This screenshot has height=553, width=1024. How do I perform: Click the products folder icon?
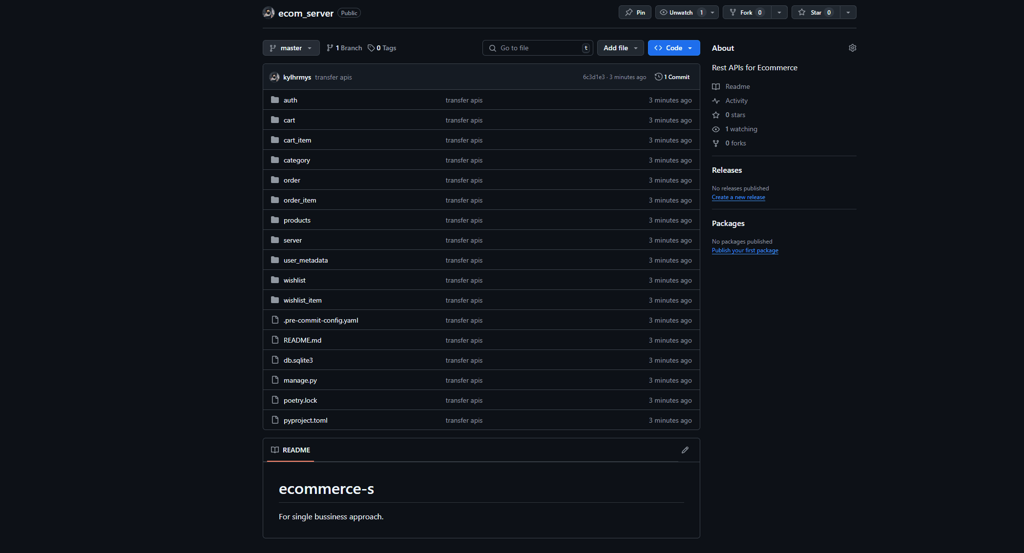[275, 220]
